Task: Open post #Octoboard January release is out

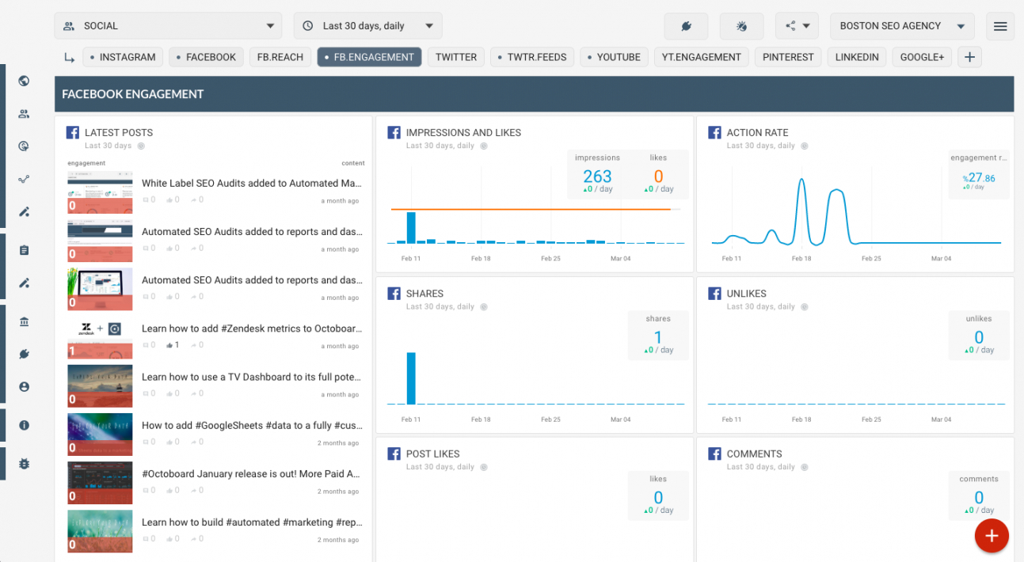Action: (251, 473)
